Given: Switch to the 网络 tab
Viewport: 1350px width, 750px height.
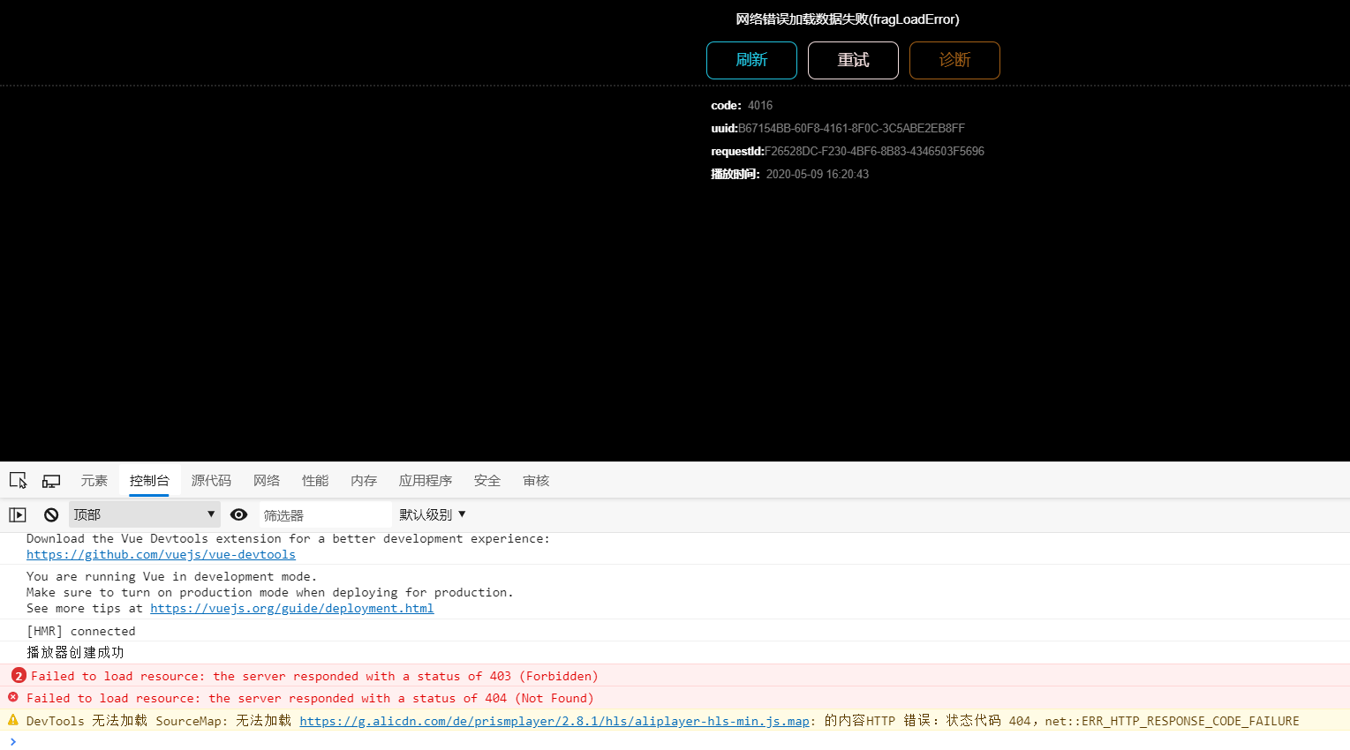Looking at the screenshot, I should [266, 481].
